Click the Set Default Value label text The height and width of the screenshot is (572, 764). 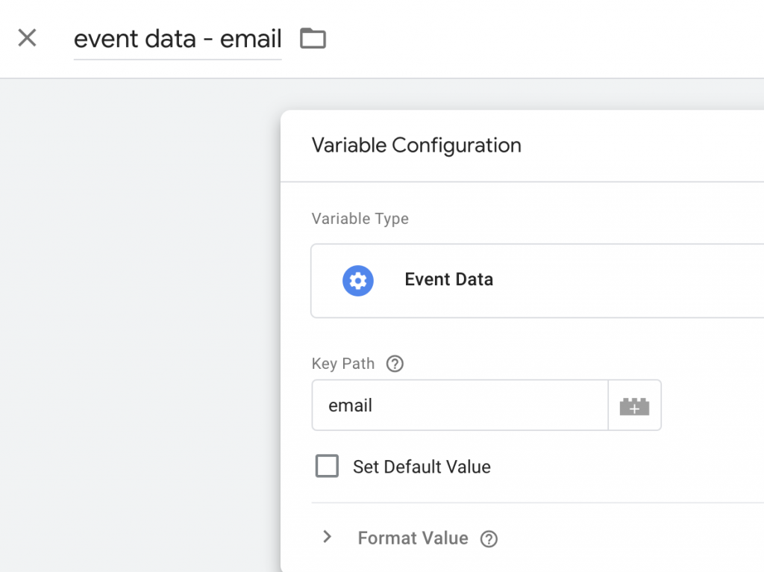click(422, 467)
